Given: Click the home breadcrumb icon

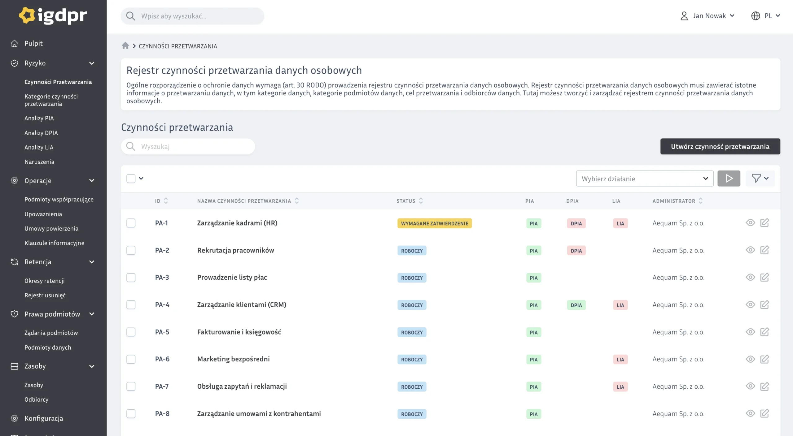Looking at the screenshot, I should 125,46.
